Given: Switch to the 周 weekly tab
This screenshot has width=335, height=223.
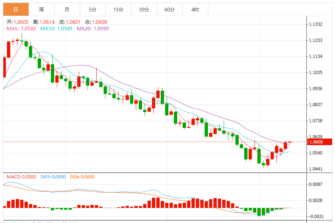Looking at the screenshot, I should coord(41,10).
